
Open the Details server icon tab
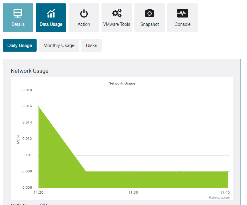click(18, 18)
